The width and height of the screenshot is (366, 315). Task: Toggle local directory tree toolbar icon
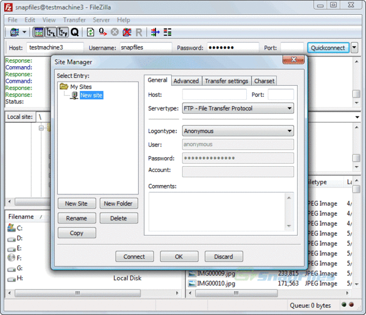[51, 33]
